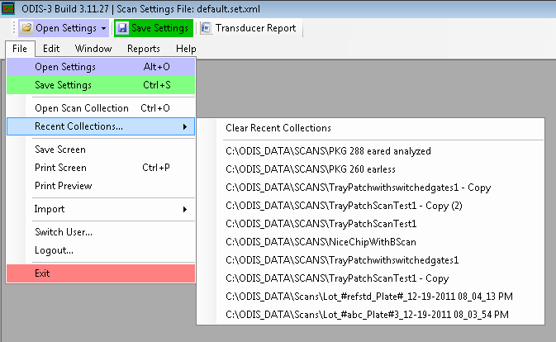The height and width of the screenshot is (342, 556).
Task: Open the Edit menu
Action: pyautogui.click(x=51, y=49)
